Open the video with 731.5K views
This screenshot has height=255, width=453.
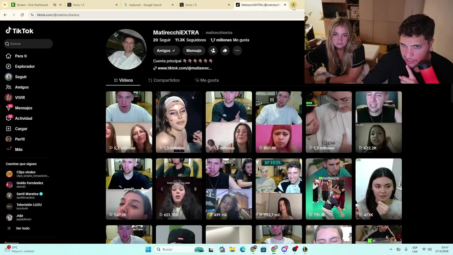click(328, 189)
